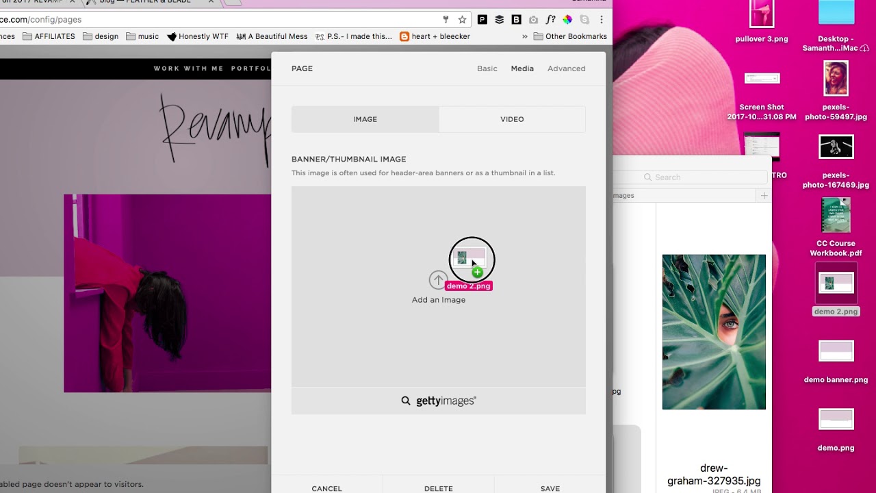This screenshot has width=876, height=493.
Task: Click the camera extension icon
Action: click(533, 20)
